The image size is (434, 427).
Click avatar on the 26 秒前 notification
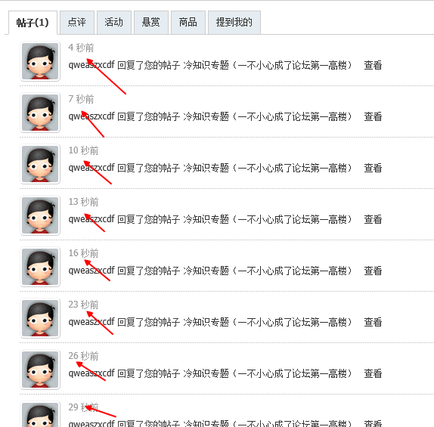tap(40, 370)
